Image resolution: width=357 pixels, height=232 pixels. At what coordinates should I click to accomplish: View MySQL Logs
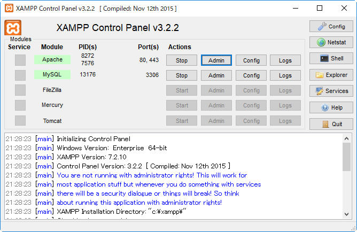(285, 75)
